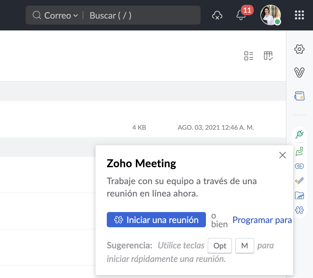Open the column selection table icon
This screenshot has height=278, width=313.
[268, 56]
